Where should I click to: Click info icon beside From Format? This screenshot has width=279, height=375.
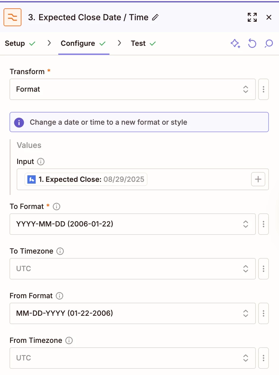(x=59, y=296)
